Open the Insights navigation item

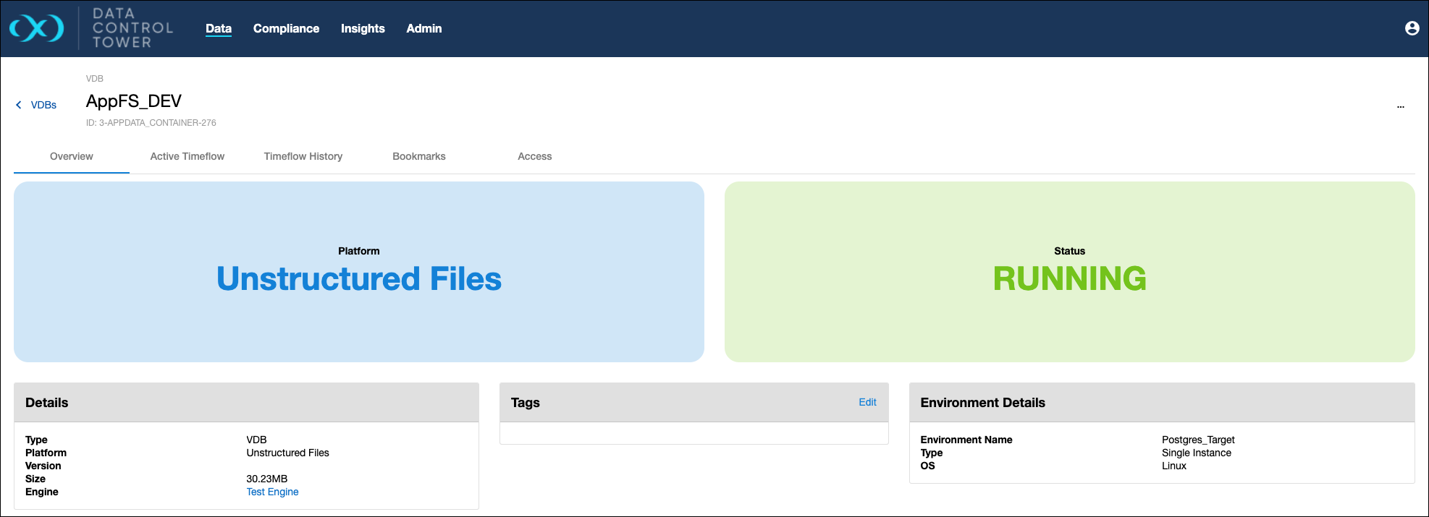363,28
